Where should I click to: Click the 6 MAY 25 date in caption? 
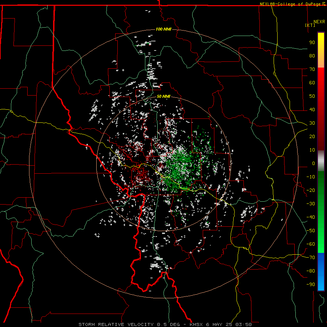click(219, 324)
